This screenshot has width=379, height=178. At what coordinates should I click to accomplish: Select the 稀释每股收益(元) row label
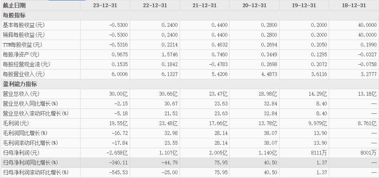coord(24,35)
